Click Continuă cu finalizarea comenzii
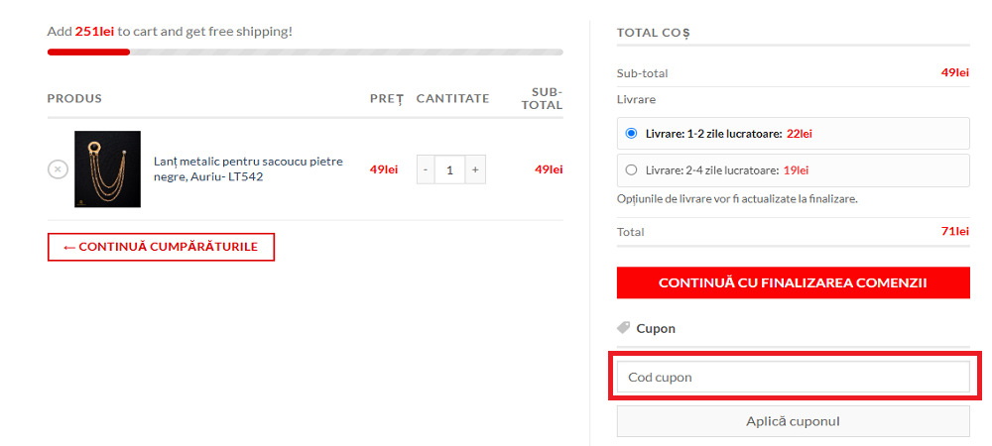 (x=793, y=282)
